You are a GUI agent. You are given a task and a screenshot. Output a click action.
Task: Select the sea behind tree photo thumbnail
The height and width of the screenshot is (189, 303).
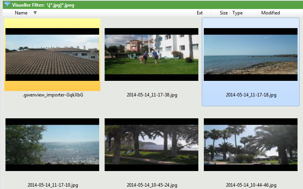(52, 144)
